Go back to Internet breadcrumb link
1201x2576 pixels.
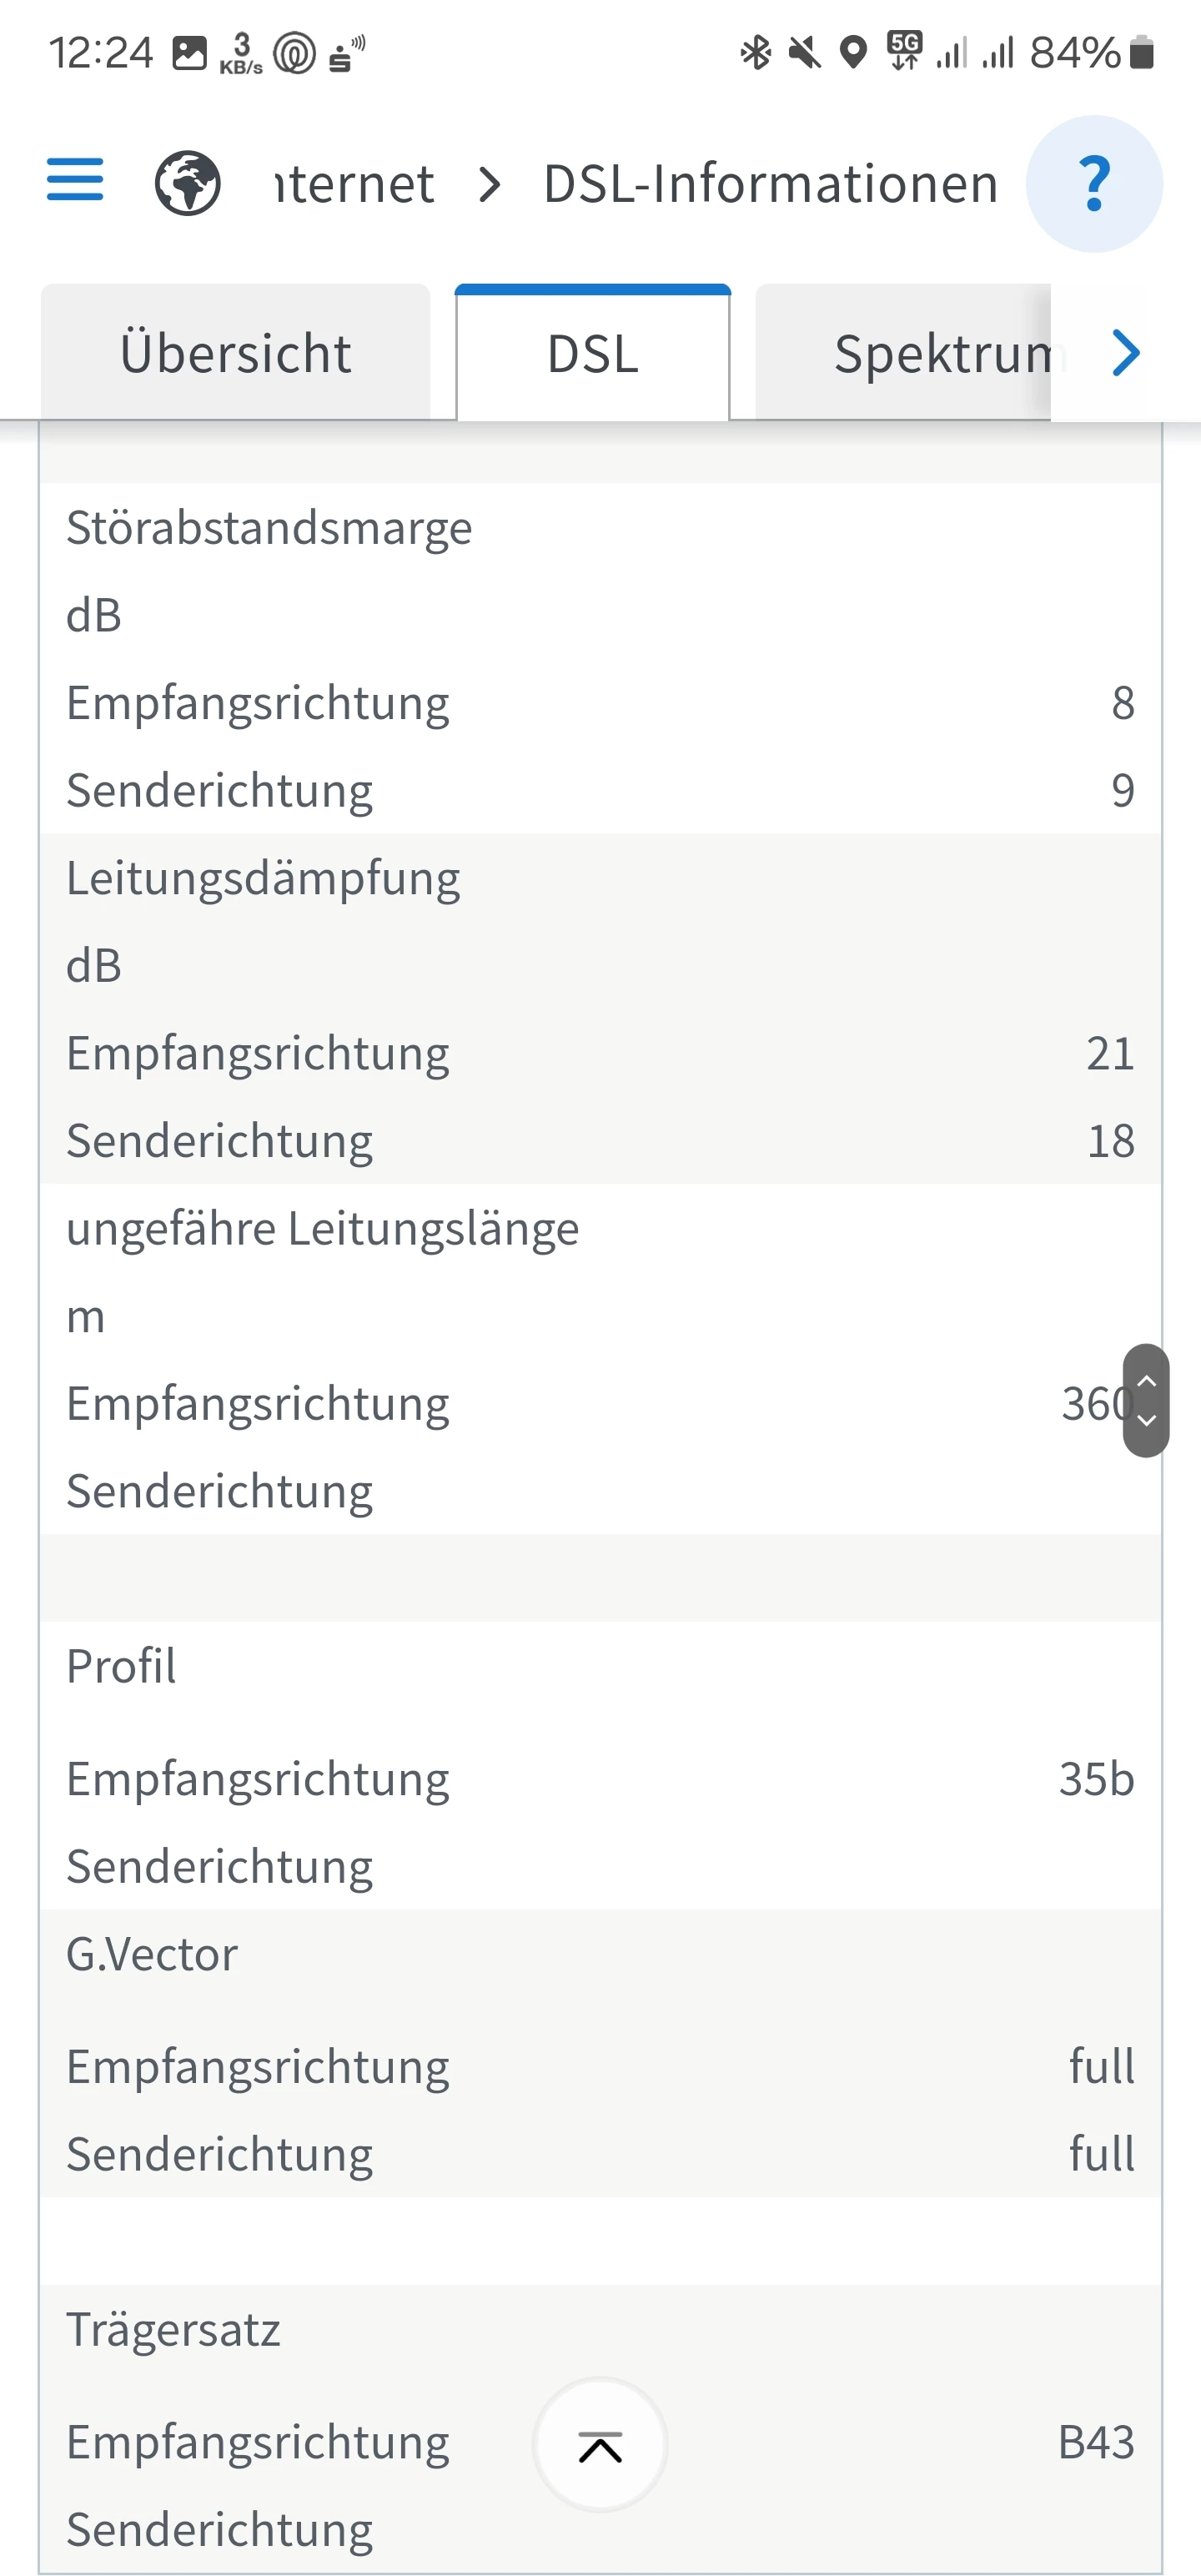(354, 184)
